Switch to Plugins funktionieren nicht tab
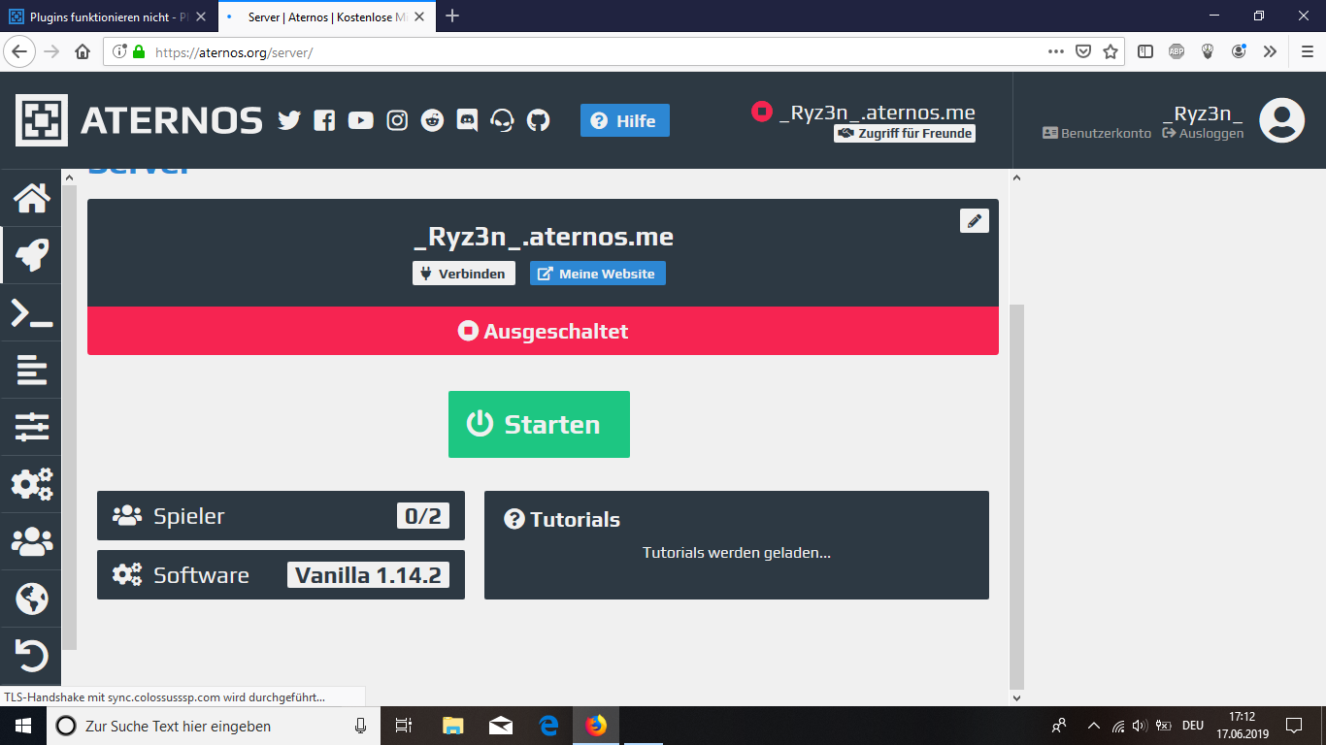Viewport: 1326px width, 745px height. coord(109,16)
